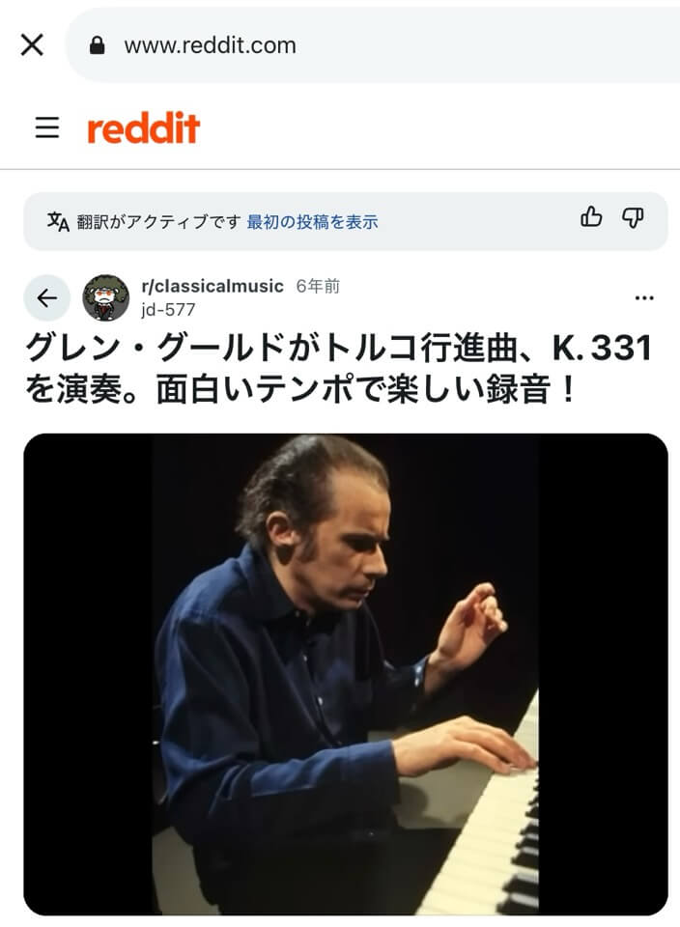The width and height of the screenshot is (680, 927).
Task: Open the post's three-dot overflow menu
Action: 644,298
